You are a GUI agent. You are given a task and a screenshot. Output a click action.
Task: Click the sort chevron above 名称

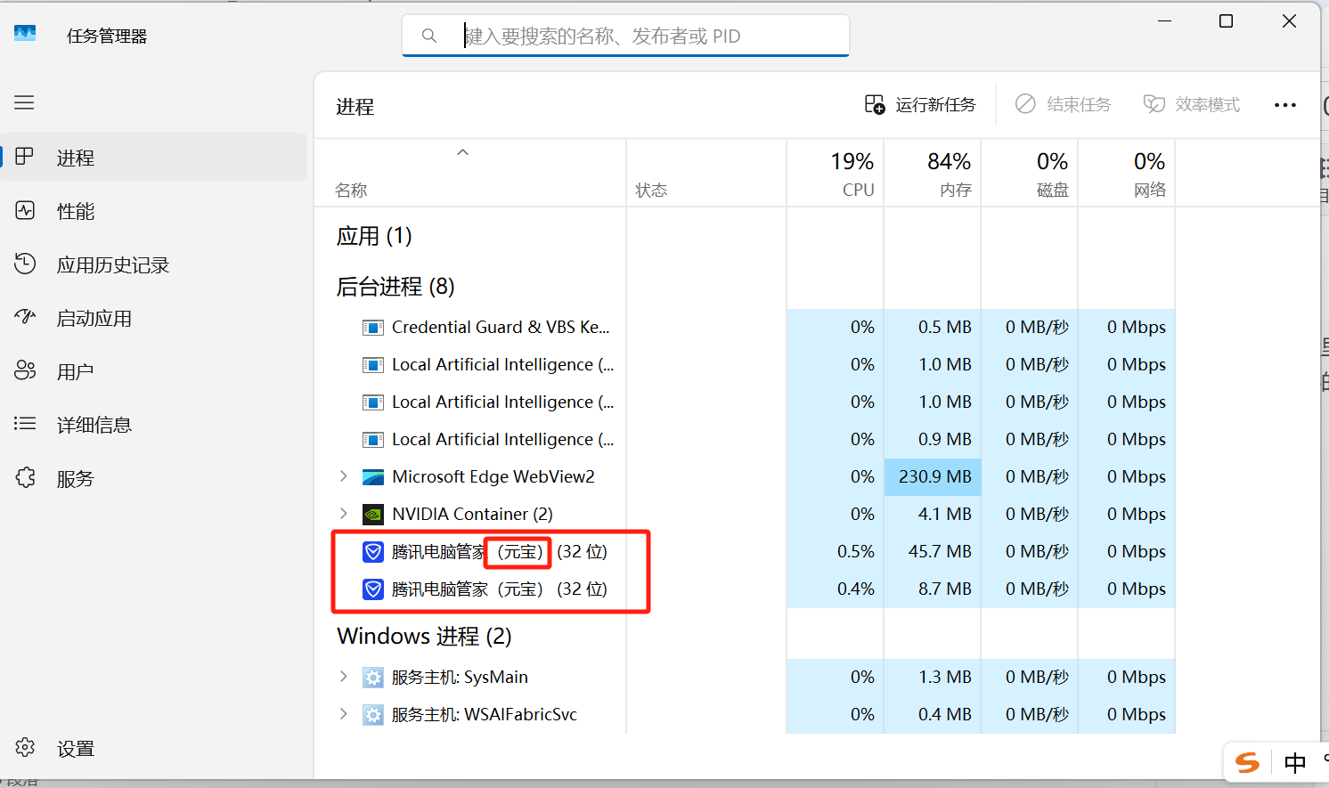[x=462, y=152]
